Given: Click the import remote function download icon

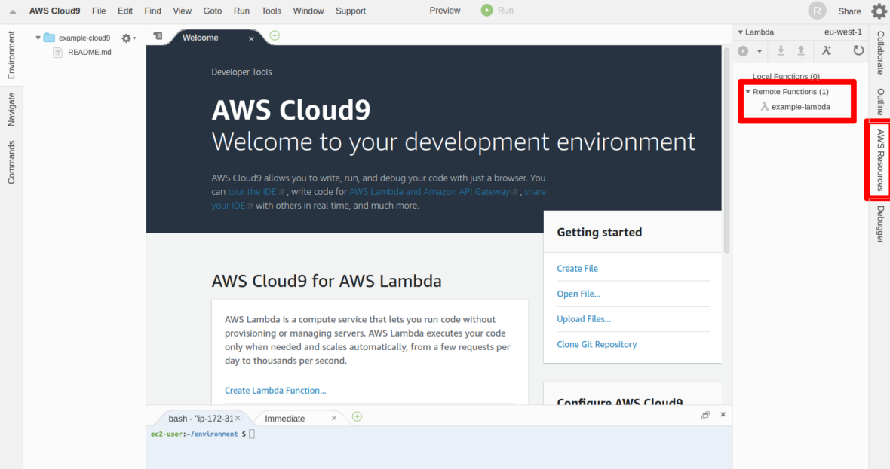Looking at the screenshot, I should coord(781,50).
